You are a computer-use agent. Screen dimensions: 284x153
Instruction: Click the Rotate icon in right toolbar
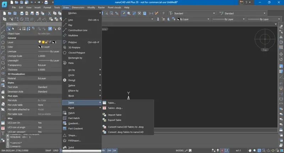coord(281,59)
